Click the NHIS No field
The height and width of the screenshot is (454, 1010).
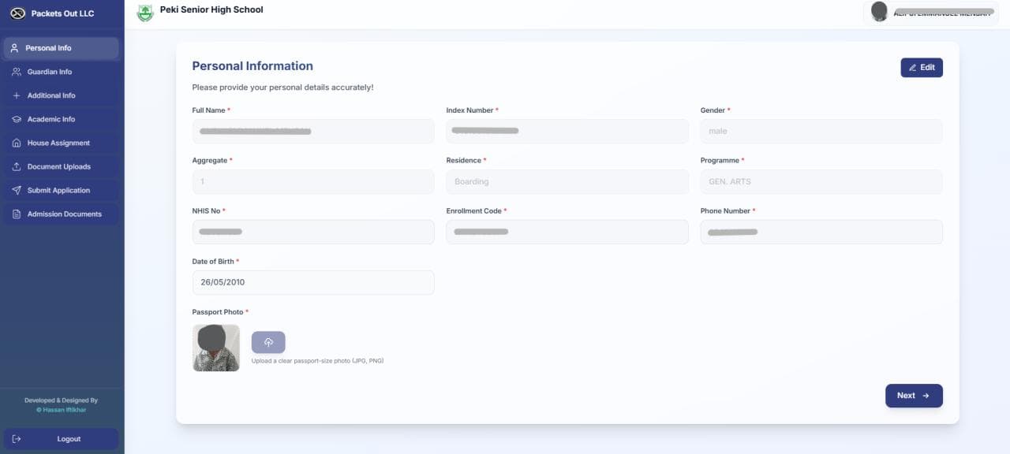tap(313, 233)
